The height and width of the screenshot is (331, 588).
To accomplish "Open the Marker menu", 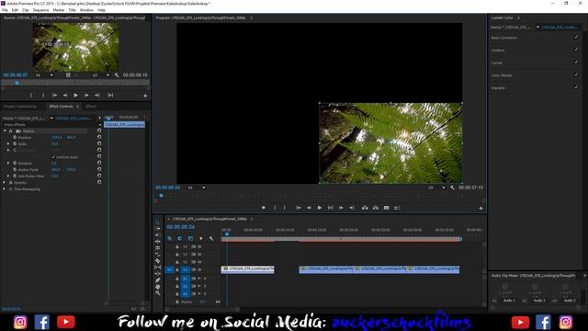I will pos(59,10).
